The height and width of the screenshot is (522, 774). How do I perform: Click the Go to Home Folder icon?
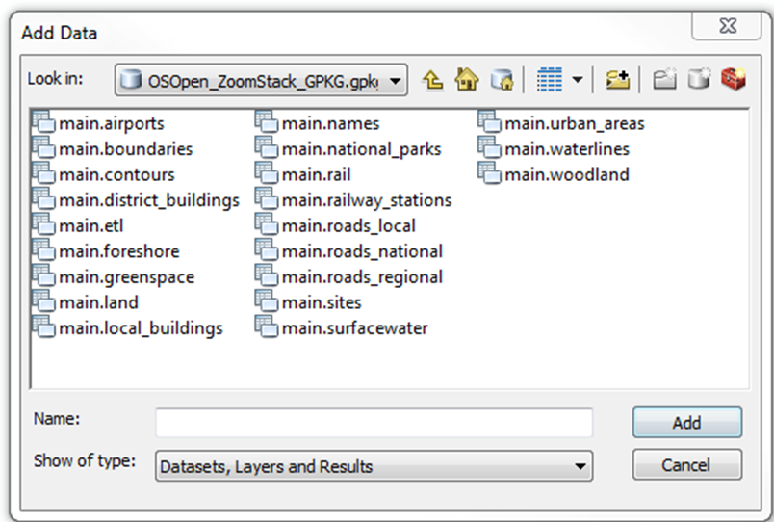(467, 79)
